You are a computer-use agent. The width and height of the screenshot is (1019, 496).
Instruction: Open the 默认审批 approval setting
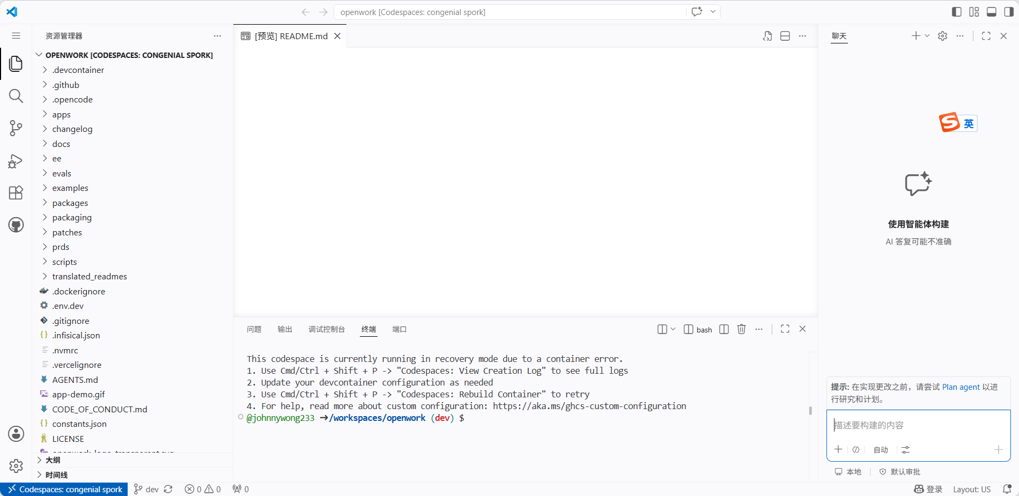[x=900, y=472]
